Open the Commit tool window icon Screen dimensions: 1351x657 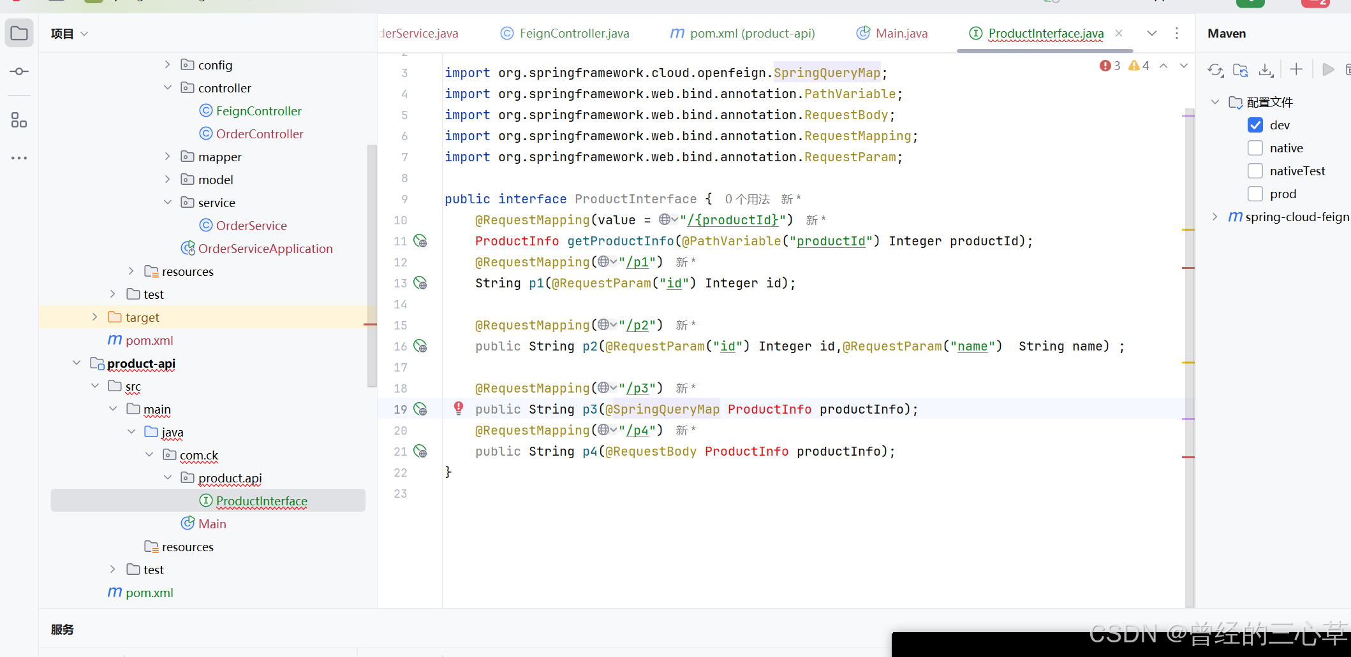(x=19, y=71)
